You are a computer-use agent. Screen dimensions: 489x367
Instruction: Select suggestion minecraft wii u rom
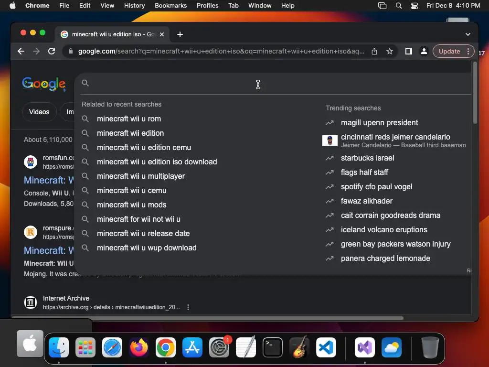coord(129,119)
